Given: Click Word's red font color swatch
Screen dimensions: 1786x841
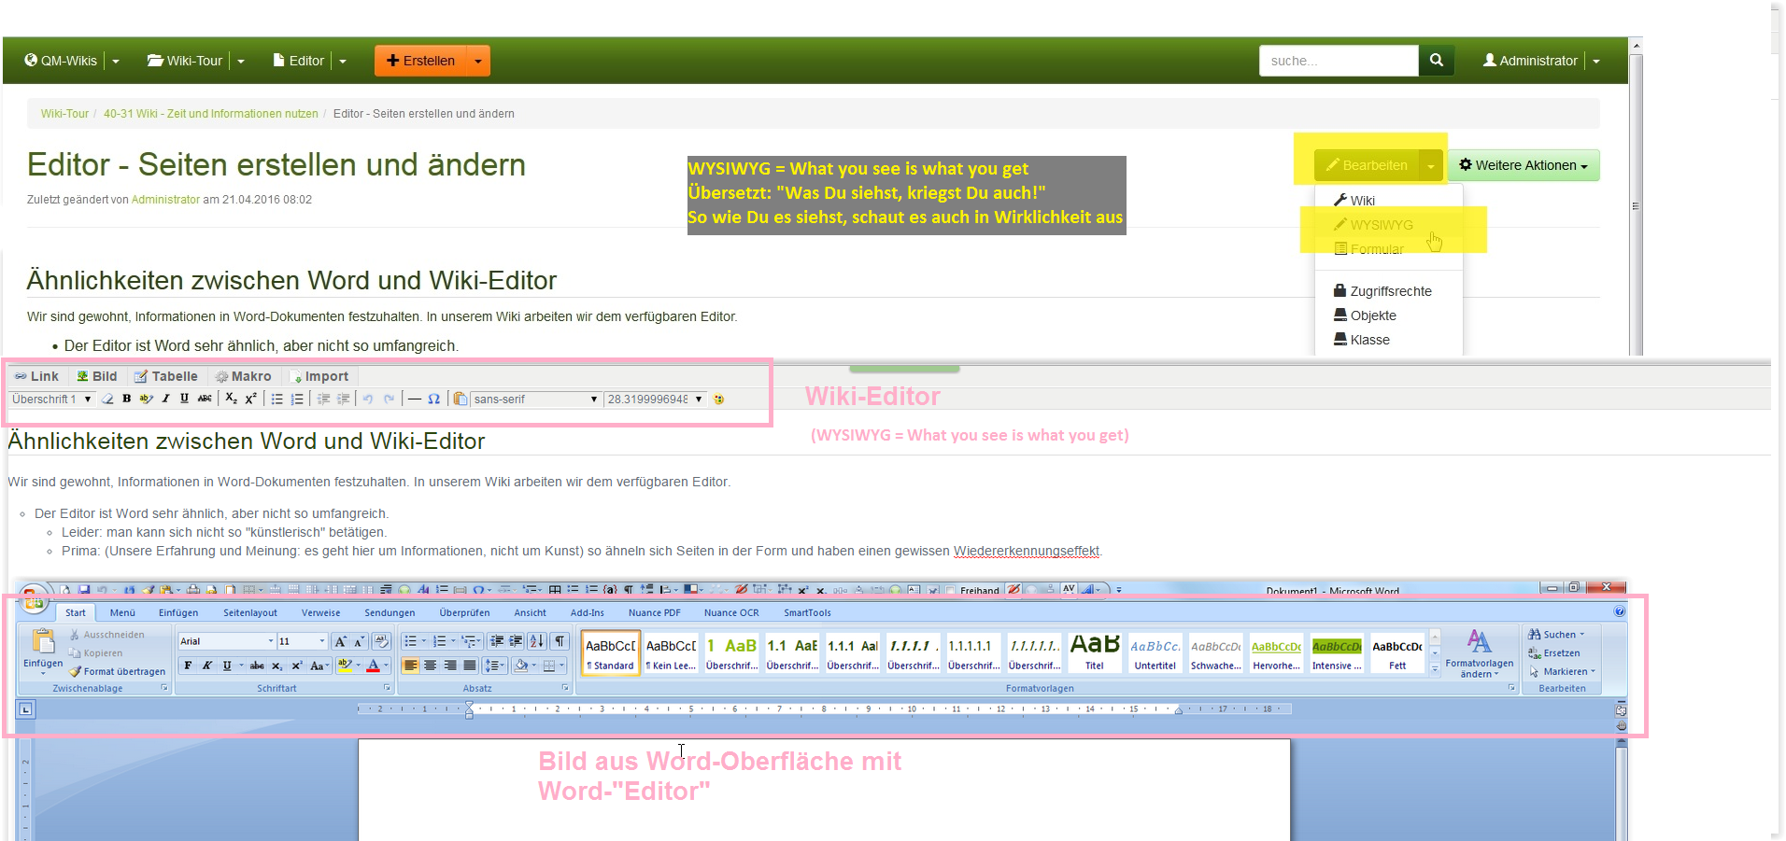Looking at the screenshot, I should (x=373, y=666).
